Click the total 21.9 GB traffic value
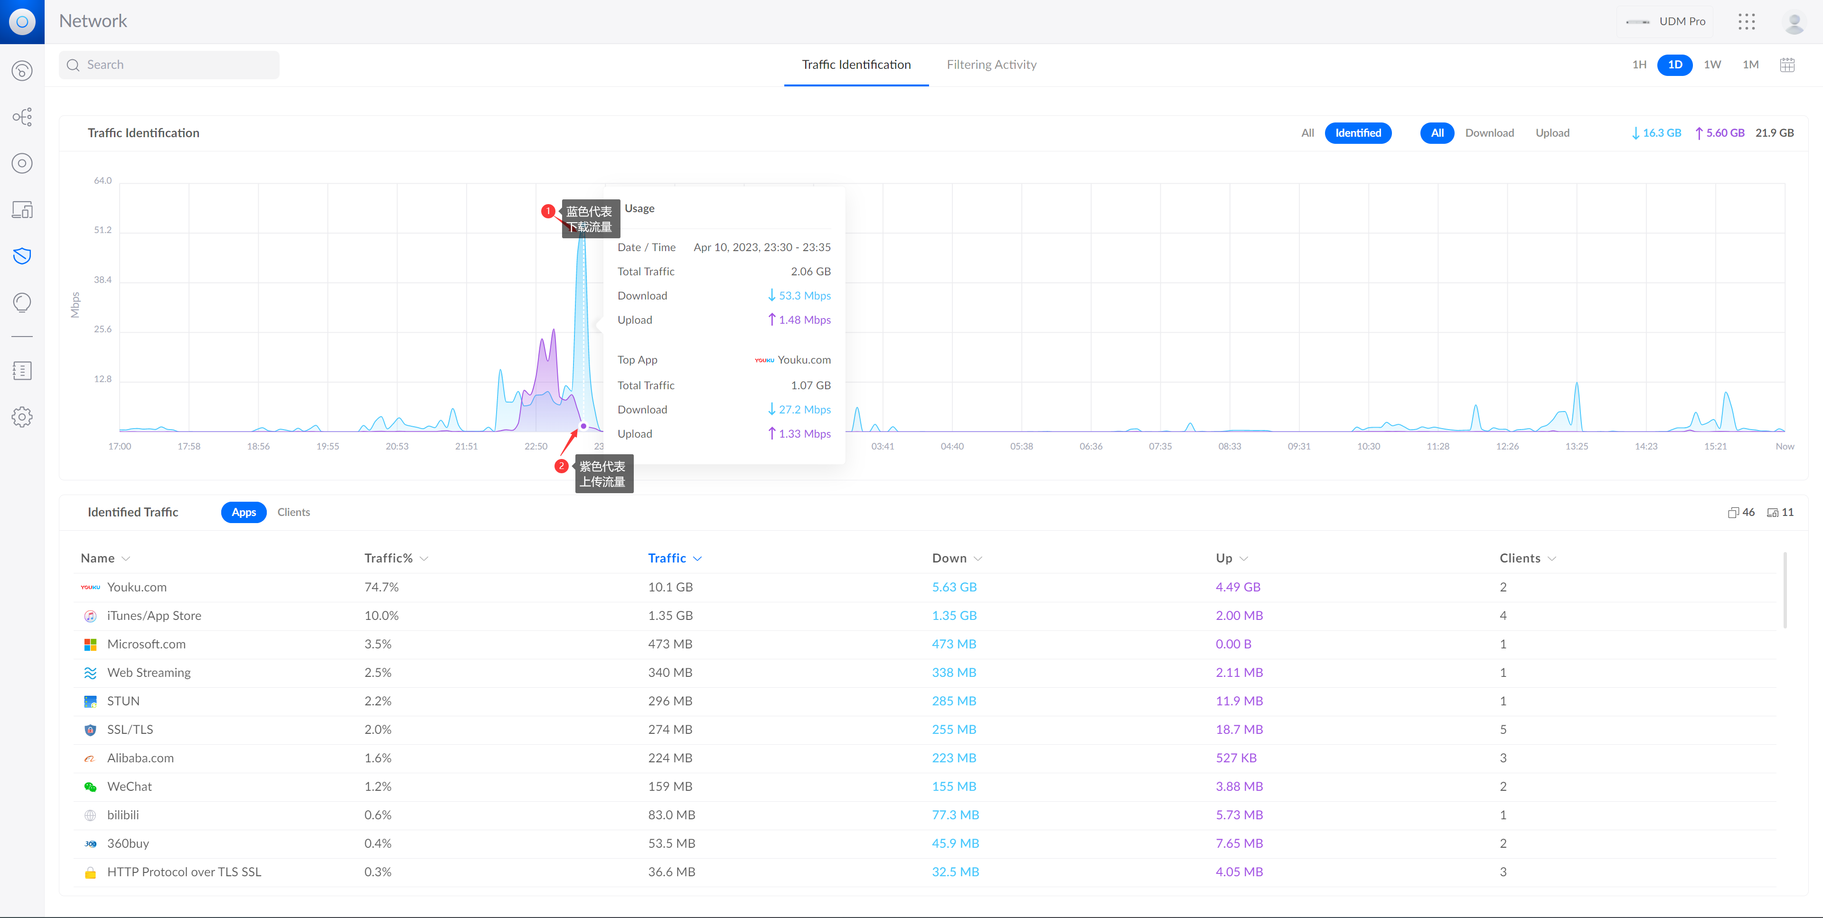 1774,133
